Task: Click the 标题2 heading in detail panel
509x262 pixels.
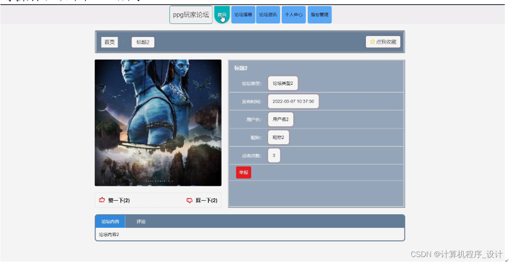Action: pos(241,68)
